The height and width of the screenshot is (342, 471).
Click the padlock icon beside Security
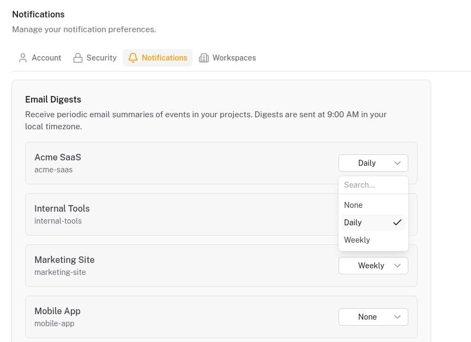78,58
